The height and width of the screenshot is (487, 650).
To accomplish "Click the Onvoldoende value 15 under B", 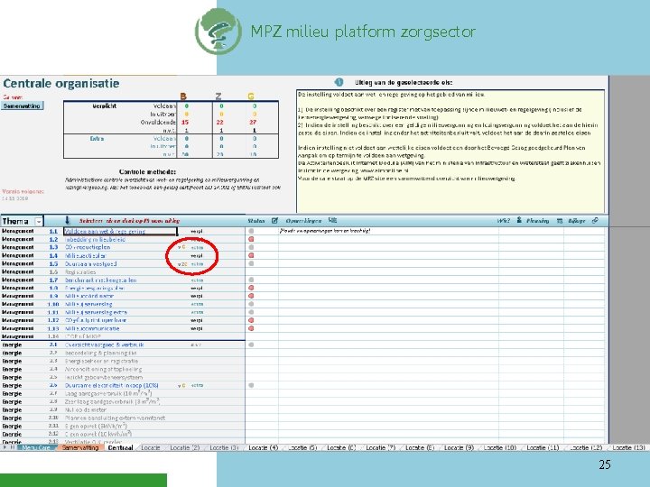I will (185, 122).
